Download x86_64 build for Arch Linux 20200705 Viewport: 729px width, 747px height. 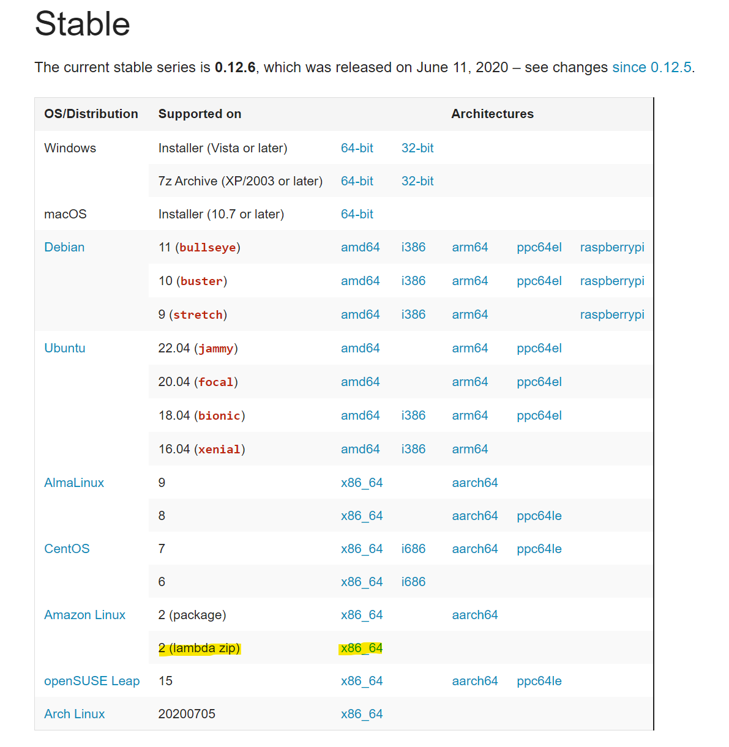(362, 713)
